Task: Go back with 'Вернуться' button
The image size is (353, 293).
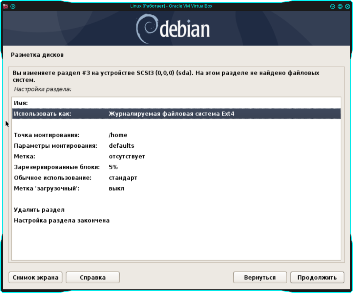Action: coord(260,277)
